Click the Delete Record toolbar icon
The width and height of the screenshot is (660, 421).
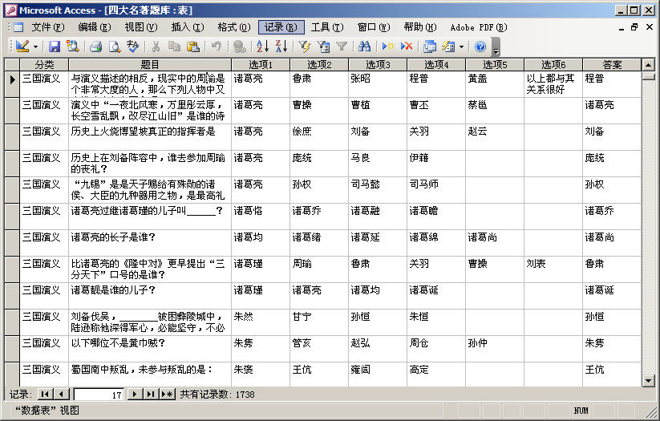pos(407,46)
